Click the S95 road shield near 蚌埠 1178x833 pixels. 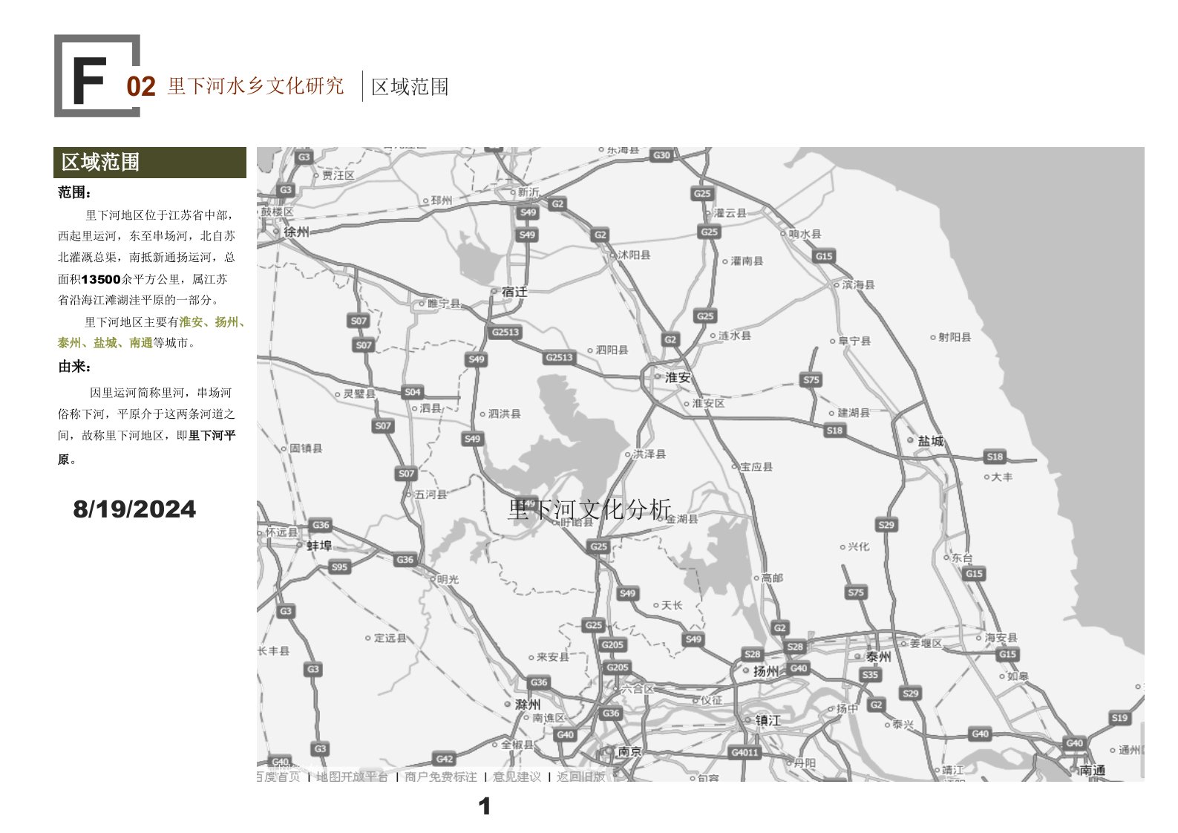click(339, 567)
